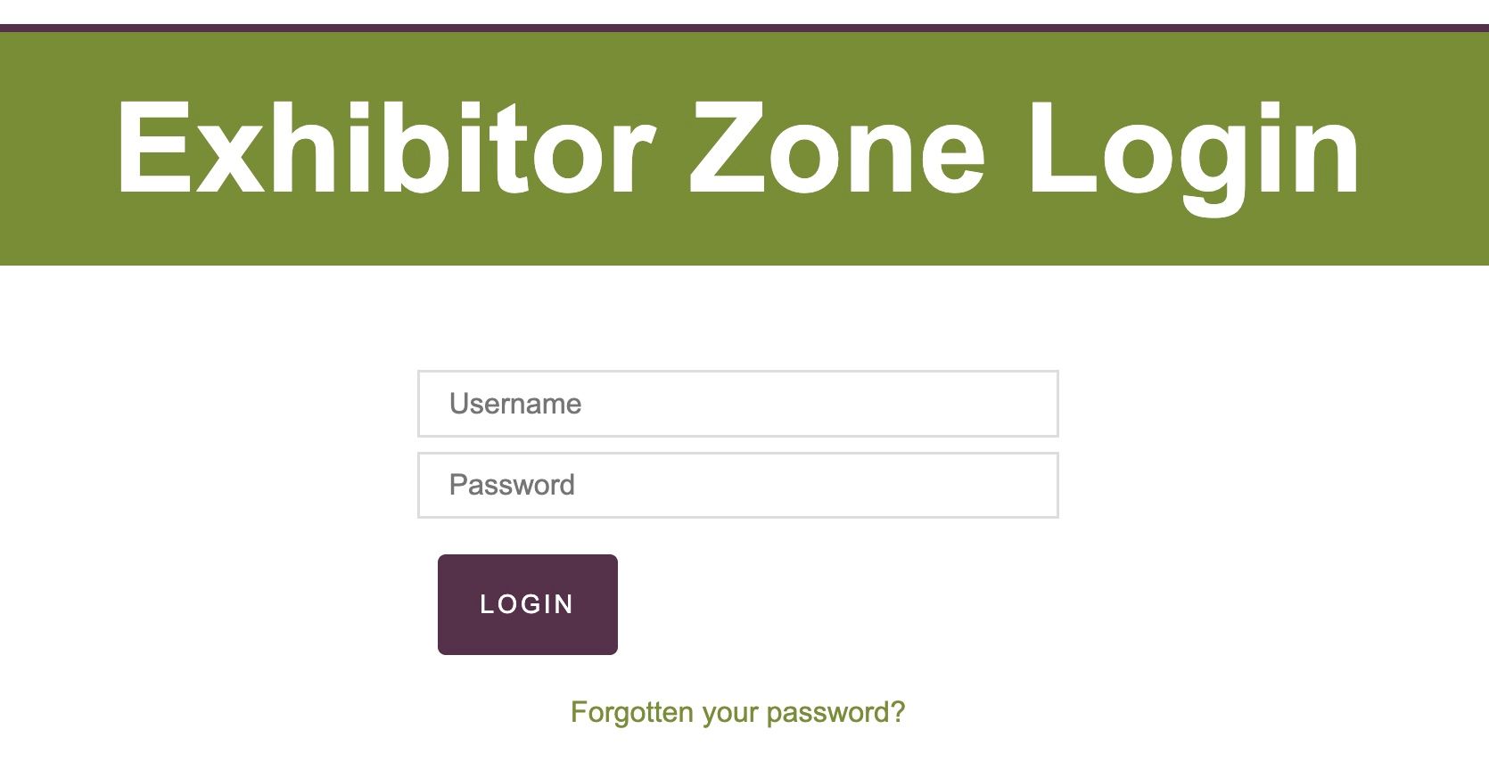
Task: Activate the Username placeholder field
Action: (x=737, y=403)
